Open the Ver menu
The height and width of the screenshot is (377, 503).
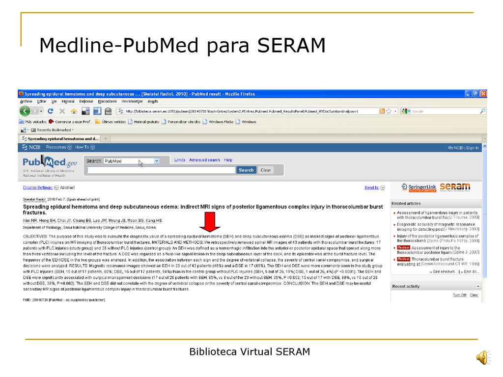54,101
